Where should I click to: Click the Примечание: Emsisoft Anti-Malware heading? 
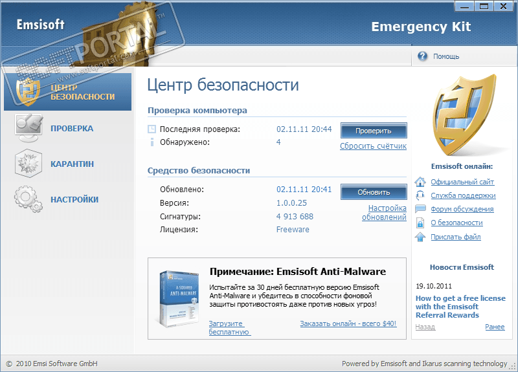coord(298,271)
